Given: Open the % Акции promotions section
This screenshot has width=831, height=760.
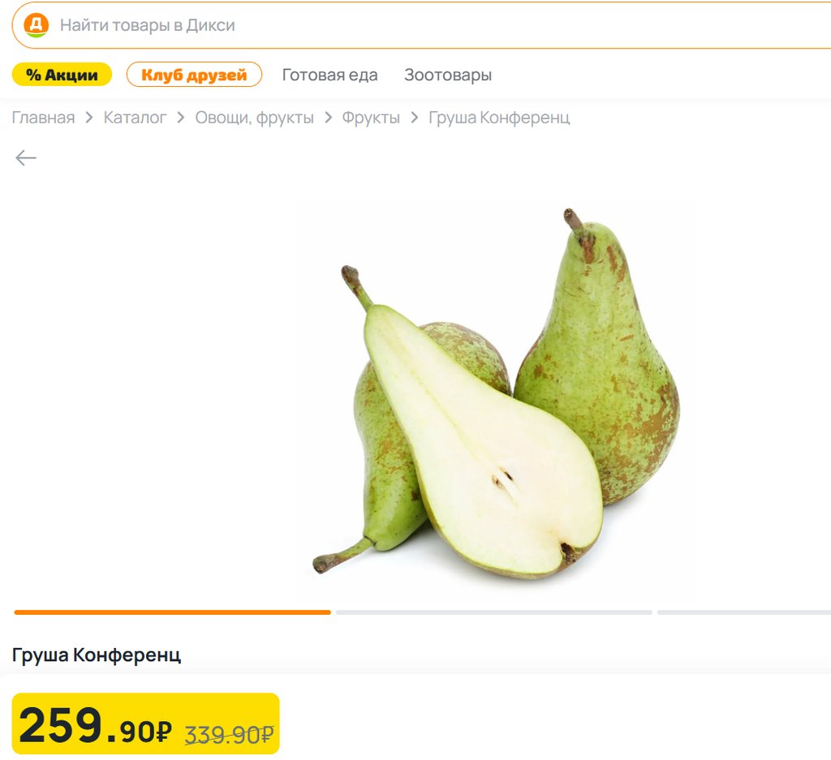Looking at the screenshot, I should coord(62,75).
